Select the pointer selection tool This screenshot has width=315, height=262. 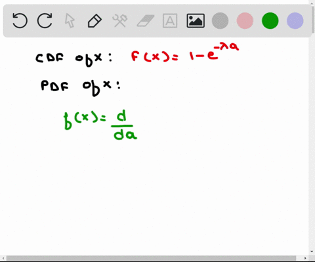pos(70,21)
